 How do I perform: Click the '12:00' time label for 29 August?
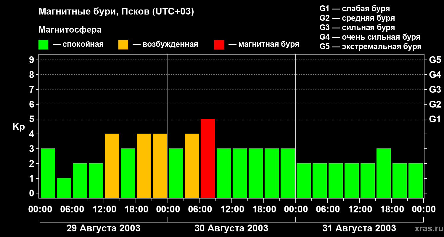pos(104,209)
